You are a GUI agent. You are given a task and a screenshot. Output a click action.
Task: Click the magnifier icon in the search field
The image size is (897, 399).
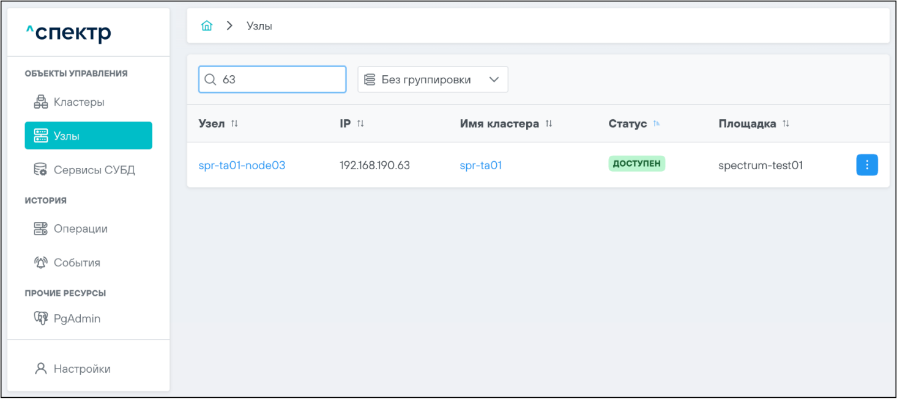[x=210, y=79]
